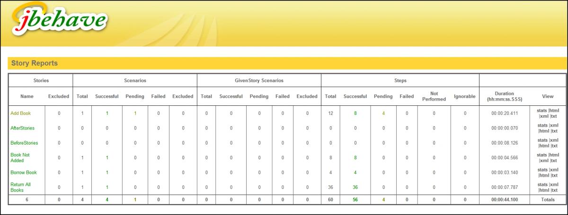This screenshot has width=568, height=215.
Task: Open the Borrow Book story report
Action: pyautogui.click(x=23, y=172)
